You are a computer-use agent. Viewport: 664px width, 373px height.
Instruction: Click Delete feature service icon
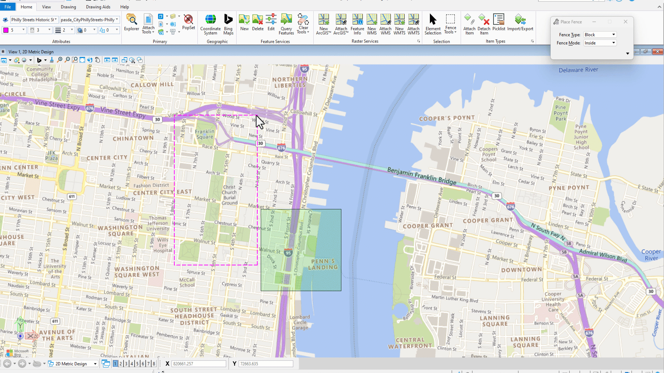pos(258,23)
